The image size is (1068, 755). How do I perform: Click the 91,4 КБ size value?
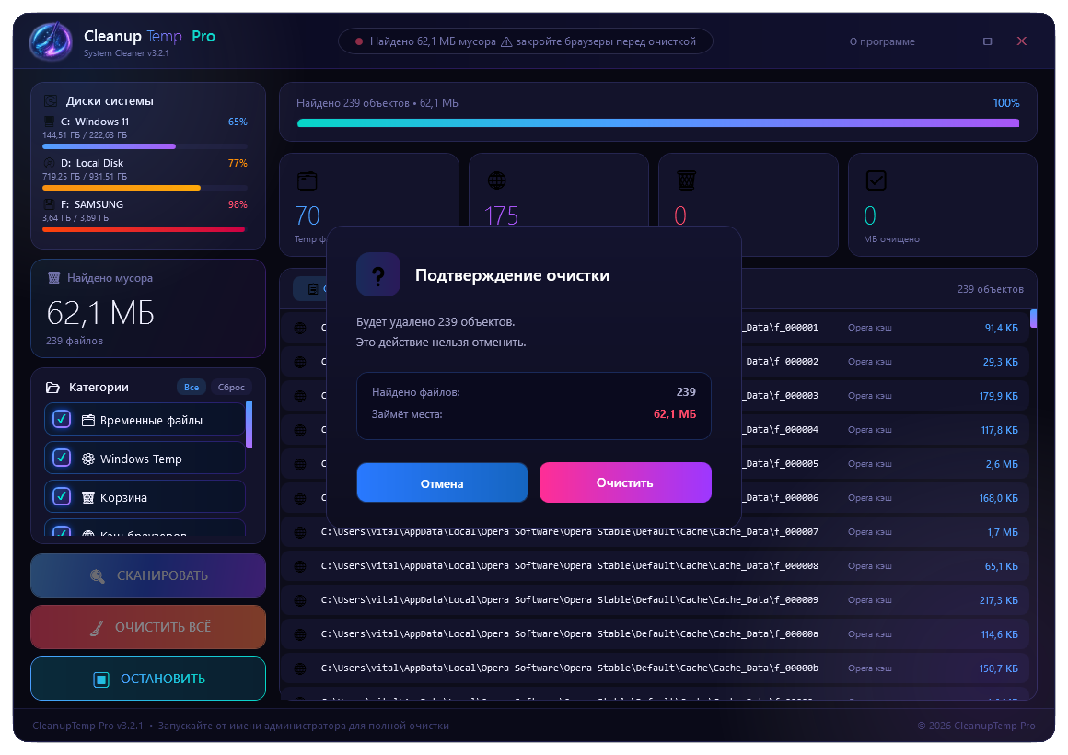tap(1002, 328)
